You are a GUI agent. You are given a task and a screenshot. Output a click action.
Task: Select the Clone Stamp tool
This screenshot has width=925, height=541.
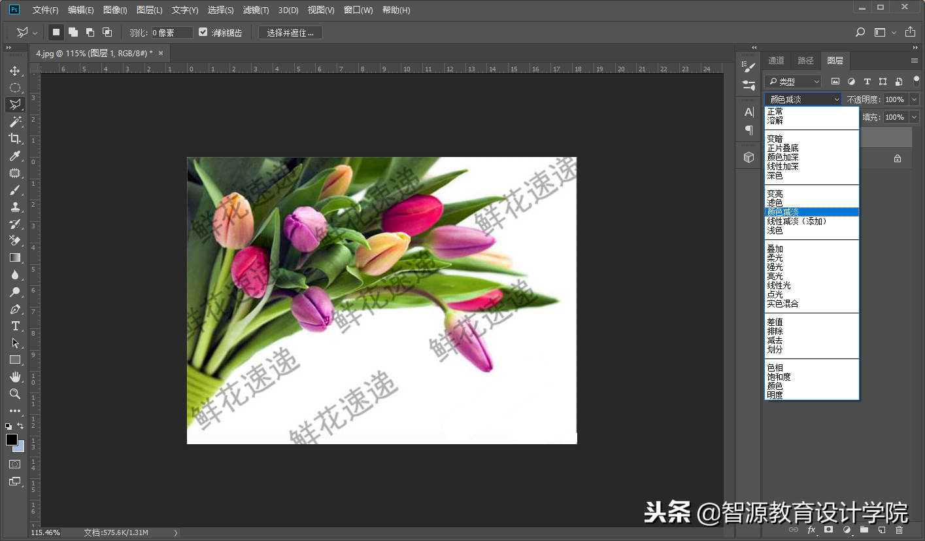[14, 207]
